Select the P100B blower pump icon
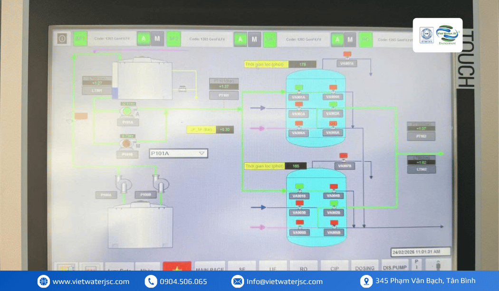Screen dimensions: 499x291 (x=160, y=184)
